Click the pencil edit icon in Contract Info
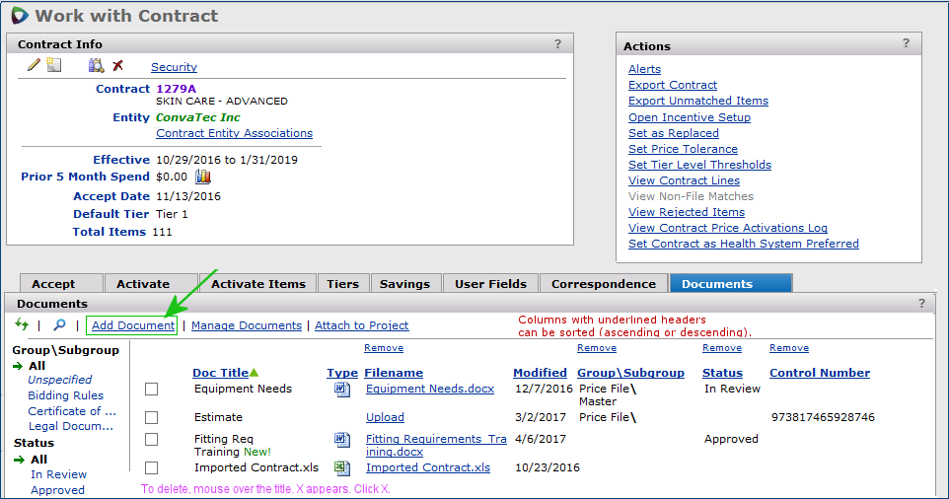The height and width of the screenshot is (499, 949). 34,66
